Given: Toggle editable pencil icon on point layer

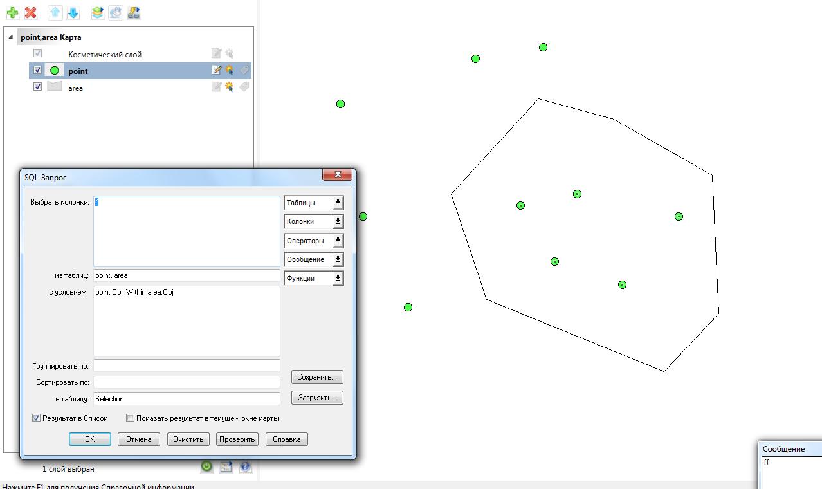Looking at the screenshot, I should pyautogui.click(x=217, y=70).
